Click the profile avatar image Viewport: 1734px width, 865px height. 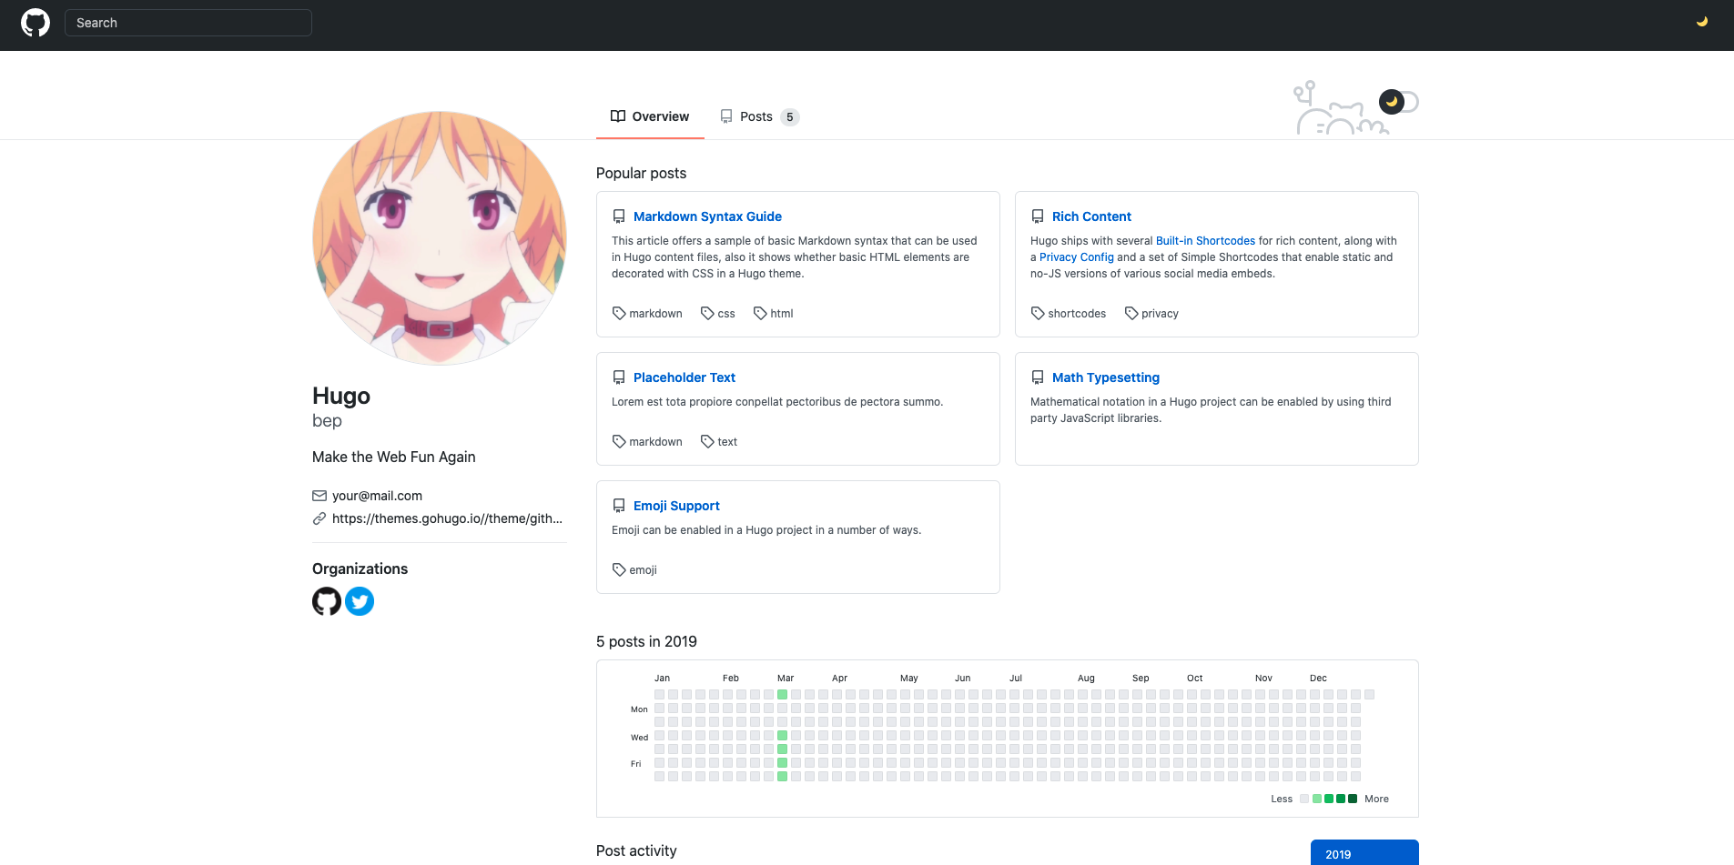(440, 238)
